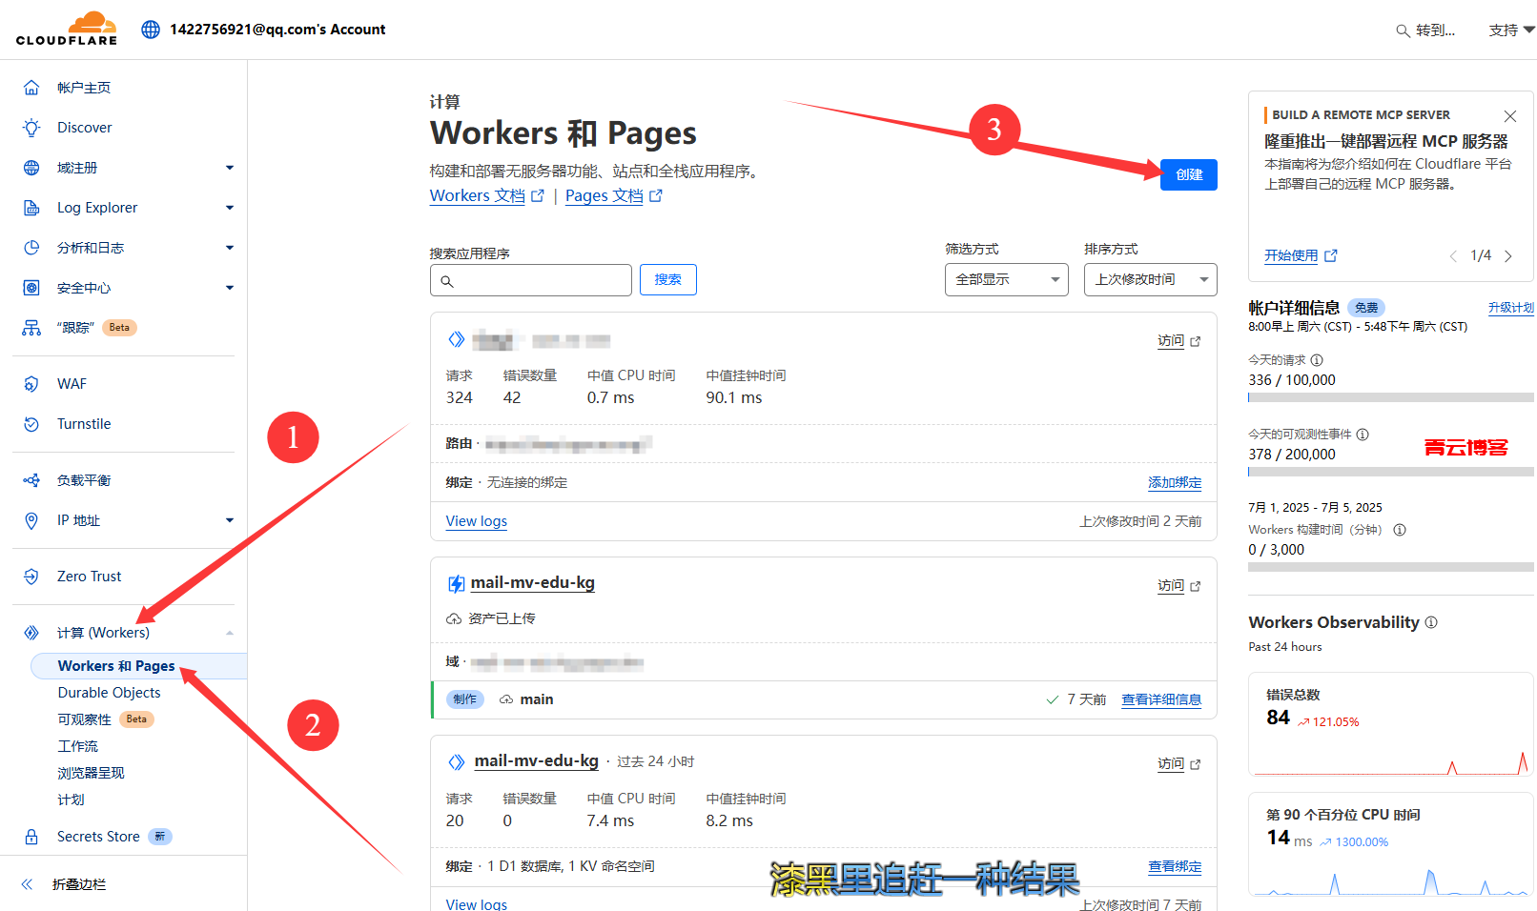Click 查看绑定 link
The width and height of the screenshot is (1537, 911).
(1175, 867)
